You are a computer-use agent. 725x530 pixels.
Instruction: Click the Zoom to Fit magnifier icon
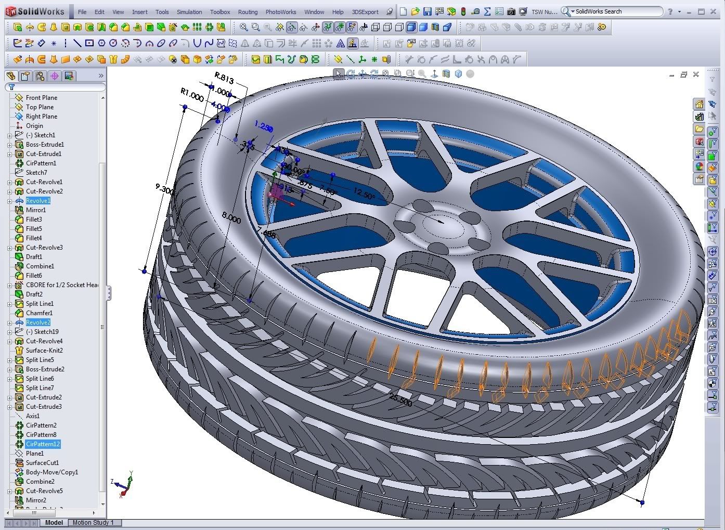pos(243,27)
